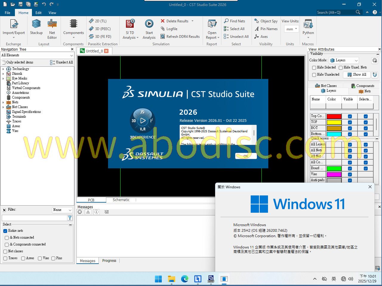Launch the Net Editor
The image size is (382, 286).
52,27
